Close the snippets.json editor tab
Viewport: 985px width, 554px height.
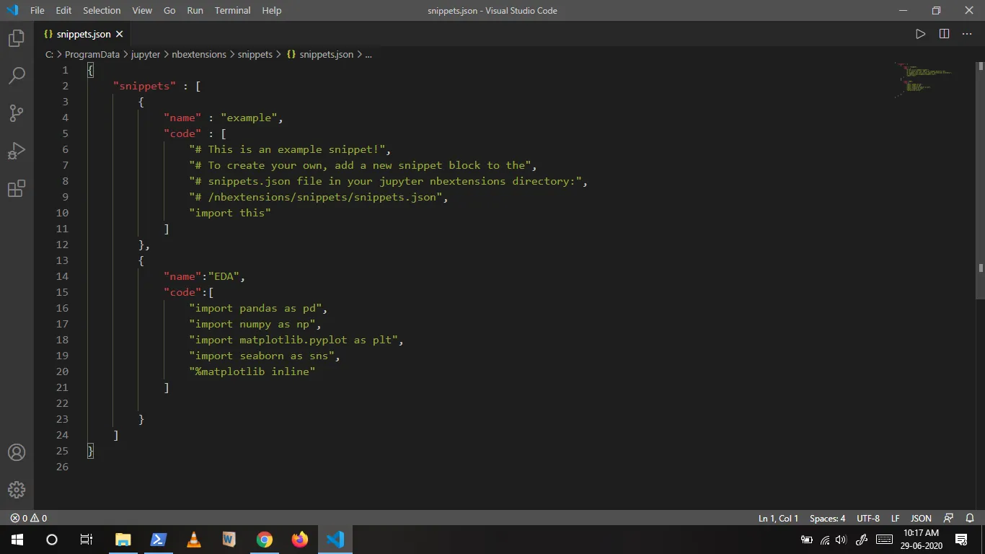click(120, 34)
